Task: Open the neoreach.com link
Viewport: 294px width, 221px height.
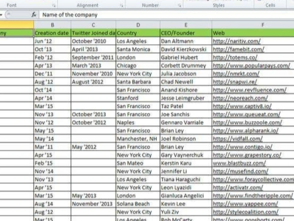Action: click(x=240, y=98)
